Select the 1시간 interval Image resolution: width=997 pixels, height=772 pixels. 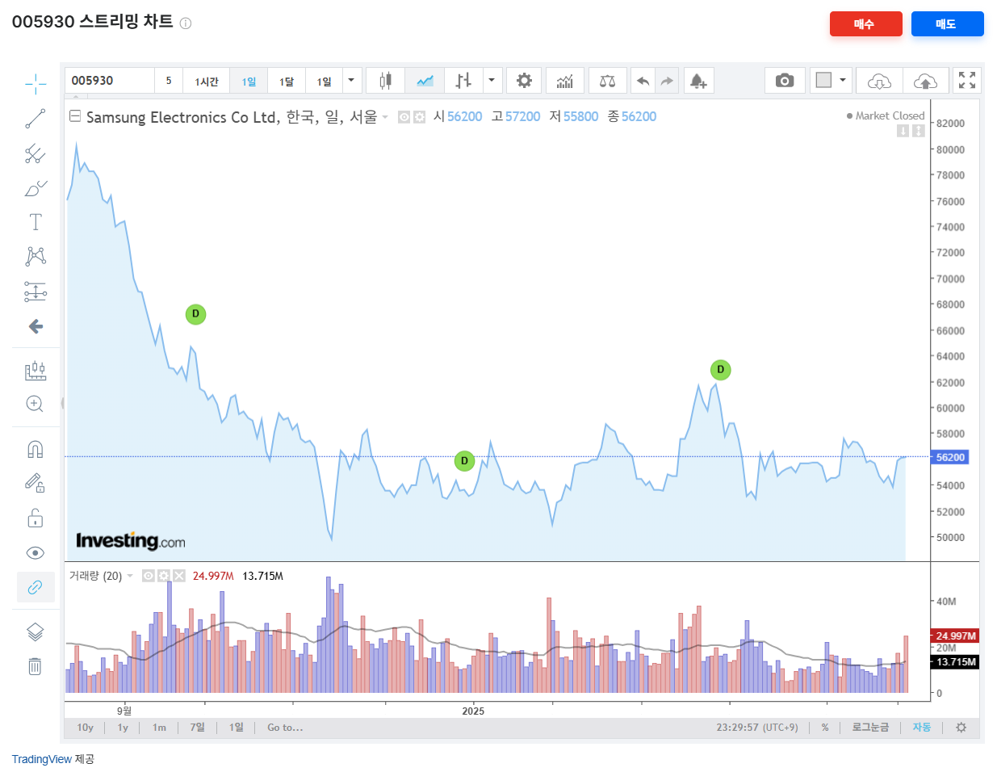coord(207,81)
